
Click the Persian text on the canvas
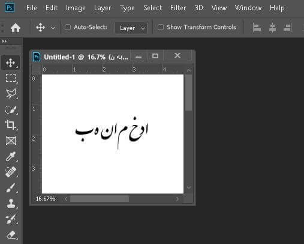[x=112, y=132]
